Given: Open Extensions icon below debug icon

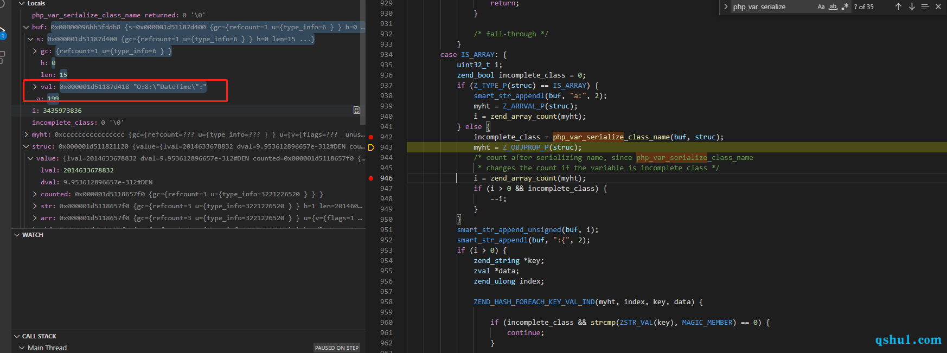Looking at the screenshot, I should click(2, 57).
